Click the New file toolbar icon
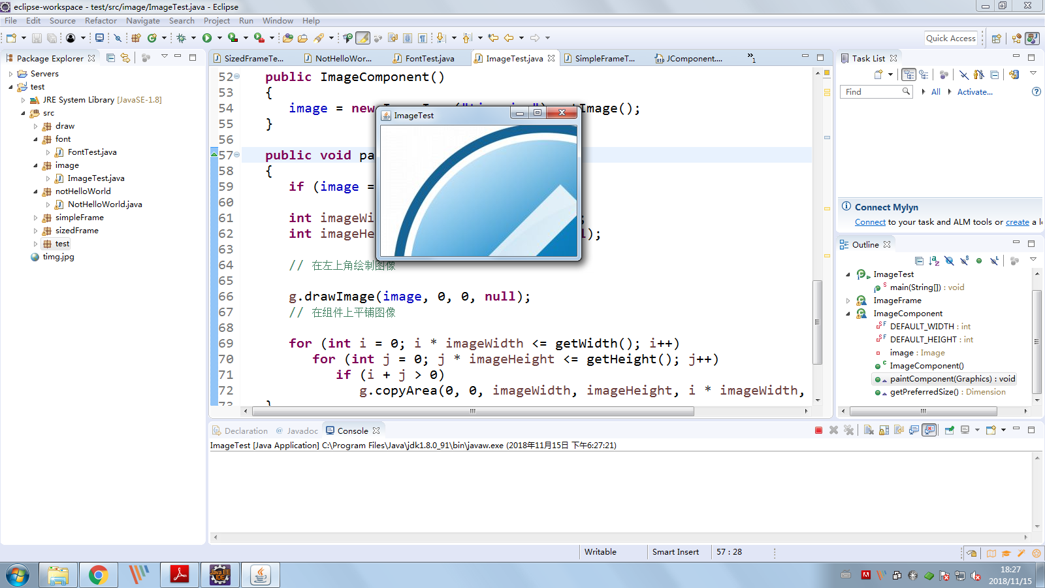1045x588 pixels. click(12, 38)
